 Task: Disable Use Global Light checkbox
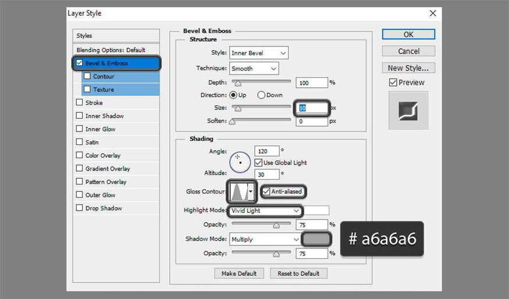258,163
